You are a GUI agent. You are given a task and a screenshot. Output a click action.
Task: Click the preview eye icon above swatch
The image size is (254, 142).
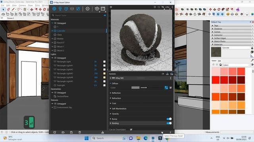(111, 7)
